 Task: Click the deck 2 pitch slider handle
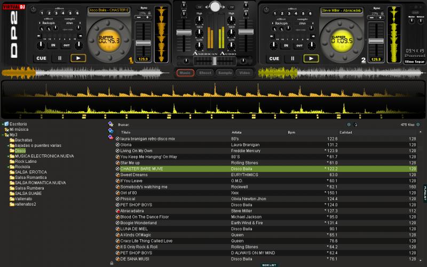click(376, 41)
